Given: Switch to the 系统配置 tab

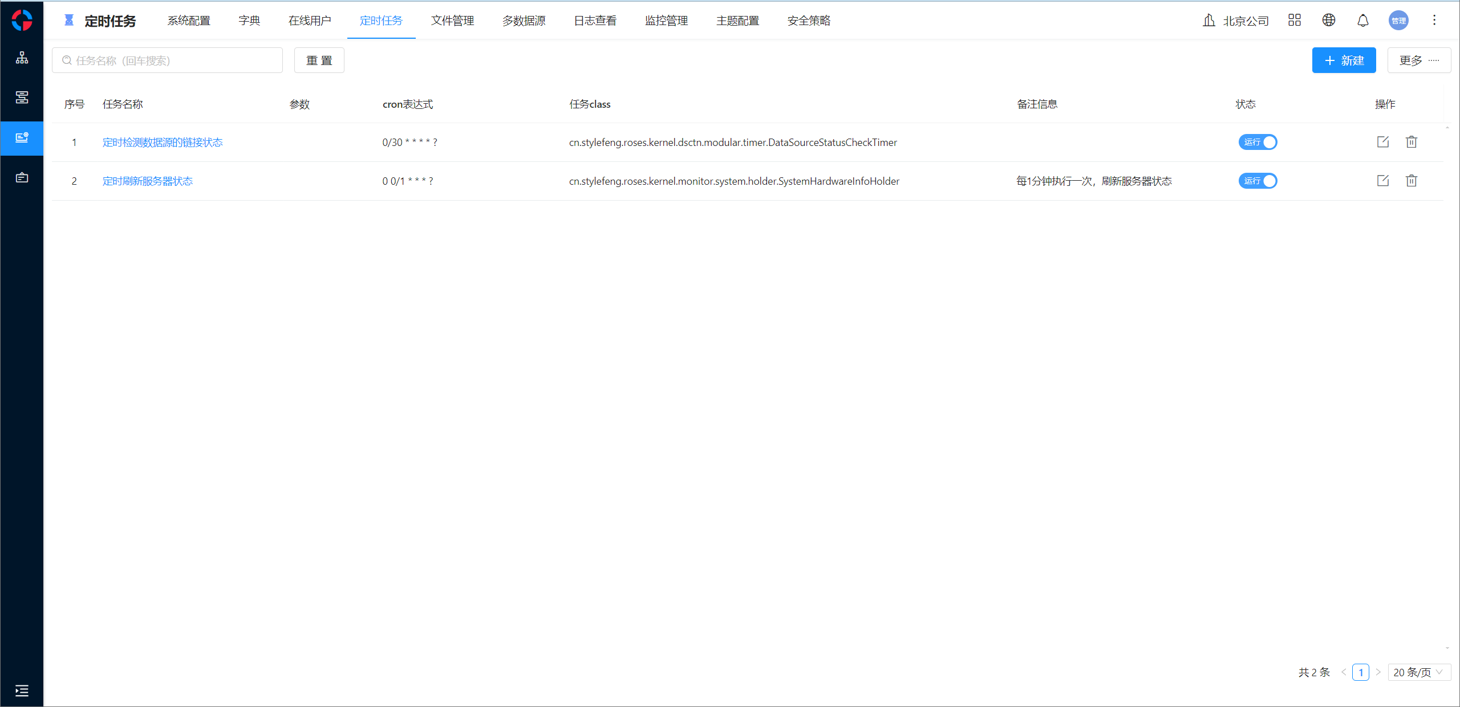Looking at the screenshot, I should [x=189, y=21].
